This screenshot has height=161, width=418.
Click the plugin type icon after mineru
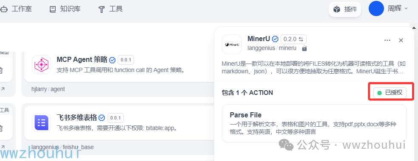[305, 48]
